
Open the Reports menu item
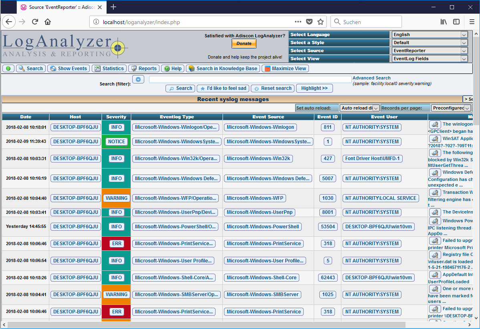pos(144,68)
